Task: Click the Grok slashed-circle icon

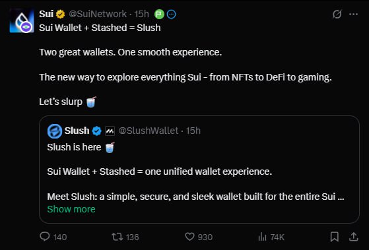Action: pyautogui.click(x=337, y=15)
